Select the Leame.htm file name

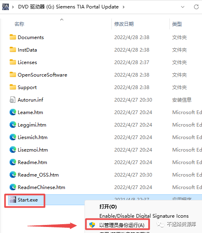tap(30, 112)
